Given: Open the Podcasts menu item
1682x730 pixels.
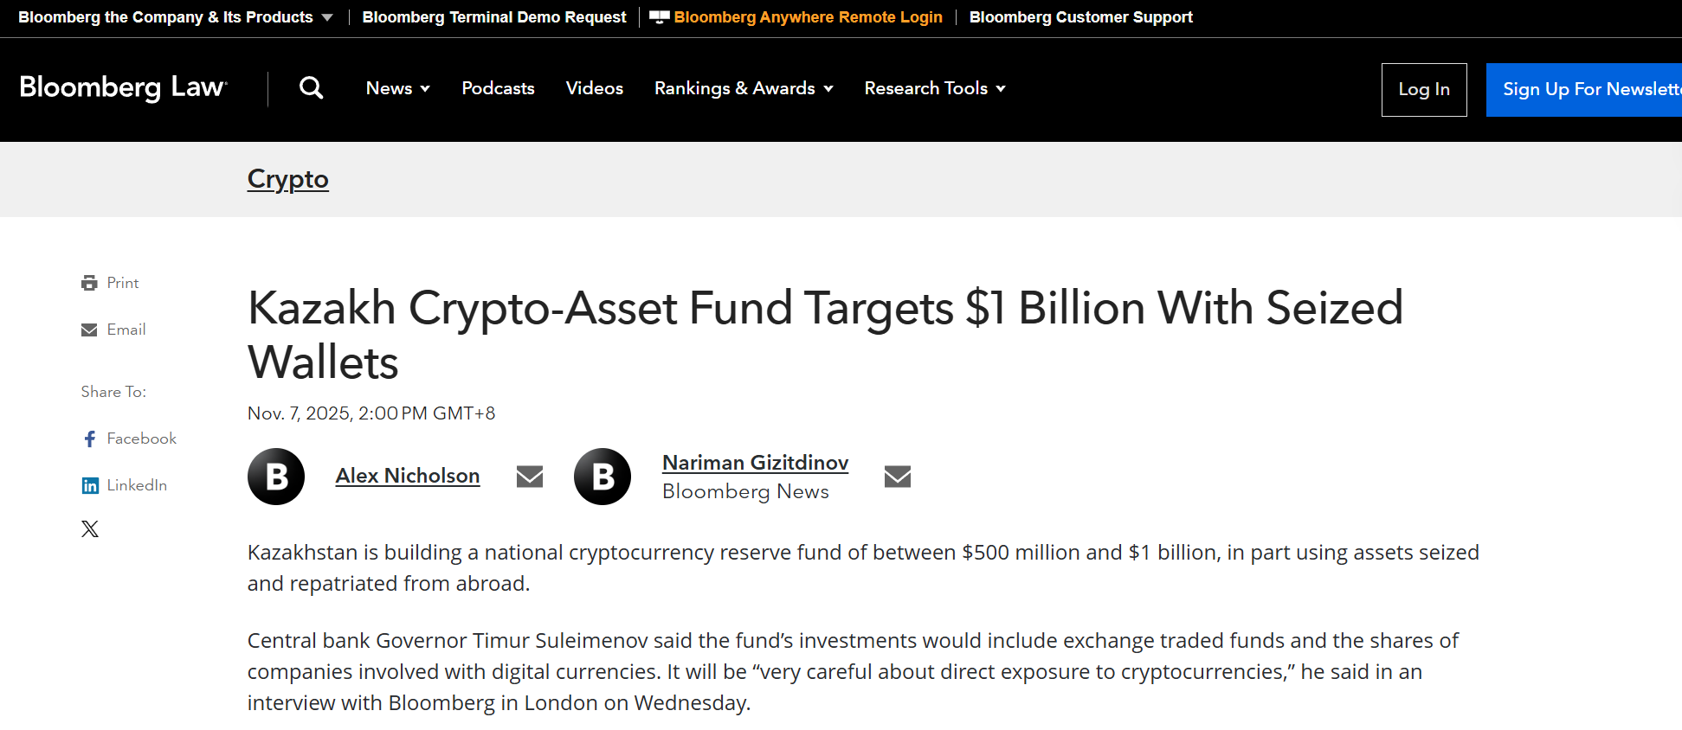Looking at the screenshot, I should click(498, 88).
